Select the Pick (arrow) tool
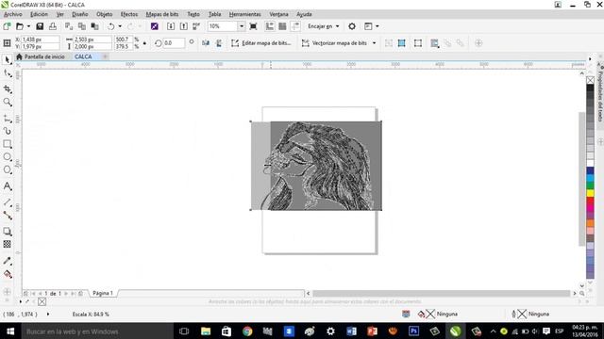 click(x=8, y=60)
